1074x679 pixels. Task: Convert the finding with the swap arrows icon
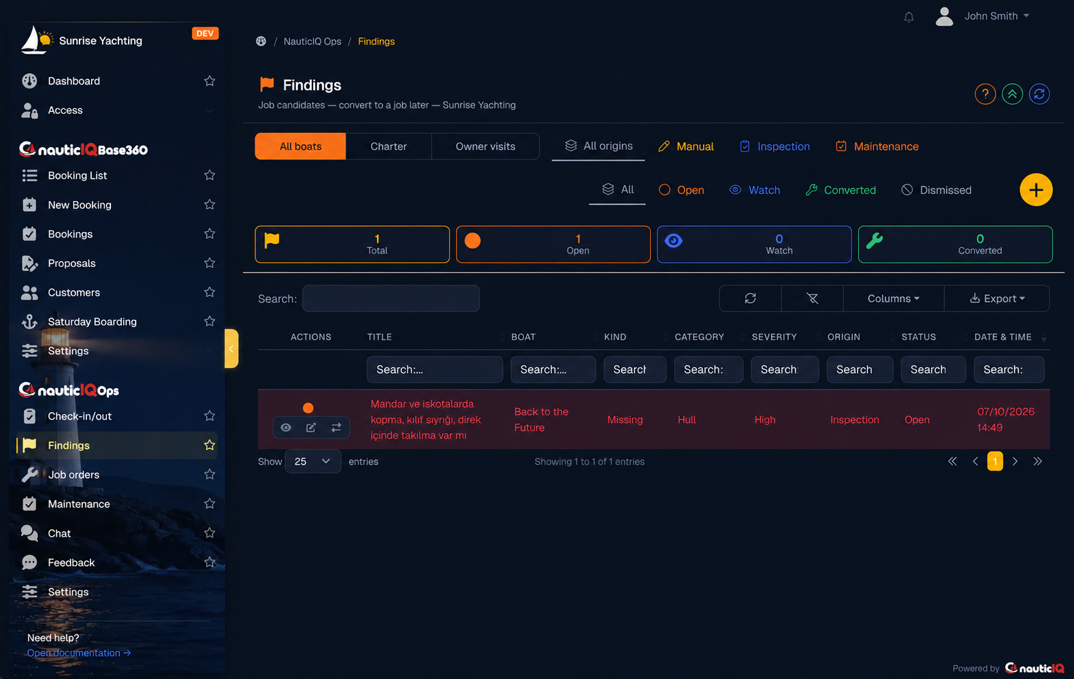tap(336, 428)
